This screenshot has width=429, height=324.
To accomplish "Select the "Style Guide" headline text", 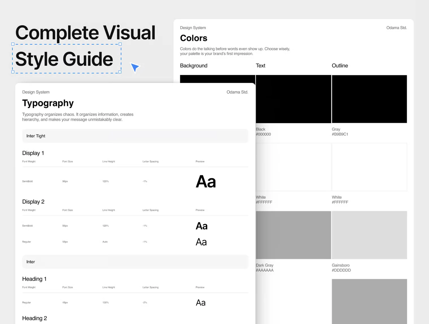I will pos(64,59).
